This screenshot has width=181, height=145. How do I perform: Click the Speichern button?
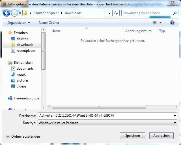(132, 136)
